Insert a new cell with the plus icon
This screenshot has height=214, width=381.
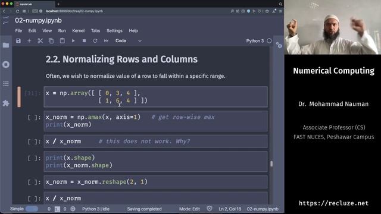pyautogui.click(x=29, y=41)
